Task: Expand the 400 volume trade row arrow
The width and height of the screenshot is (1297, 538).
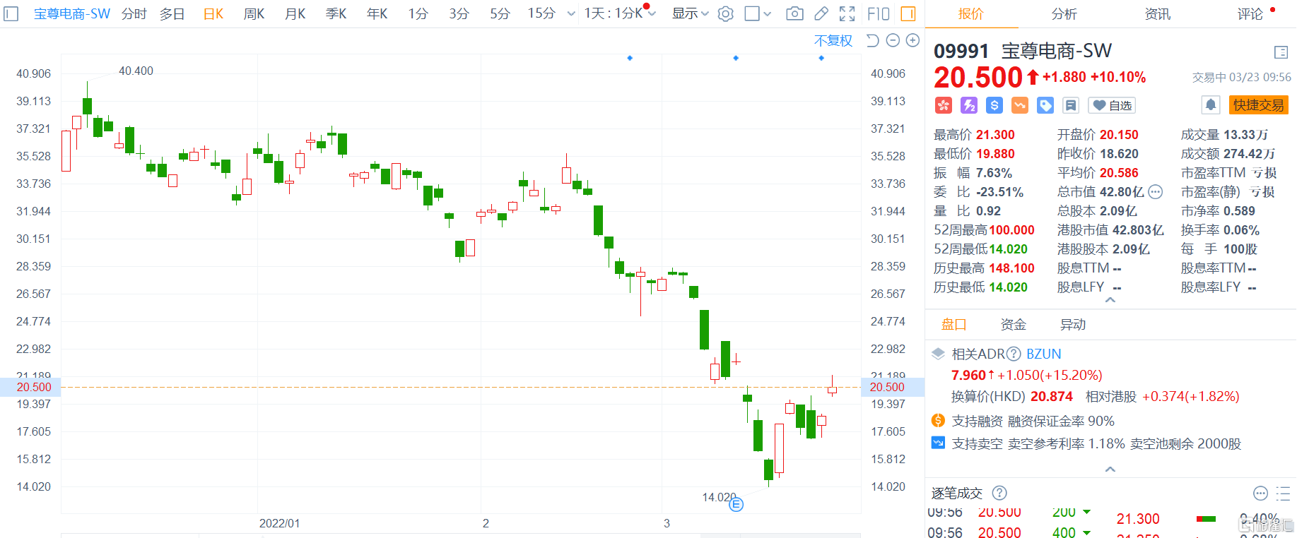Action: pyautogui.click(x=1087, y=532)
